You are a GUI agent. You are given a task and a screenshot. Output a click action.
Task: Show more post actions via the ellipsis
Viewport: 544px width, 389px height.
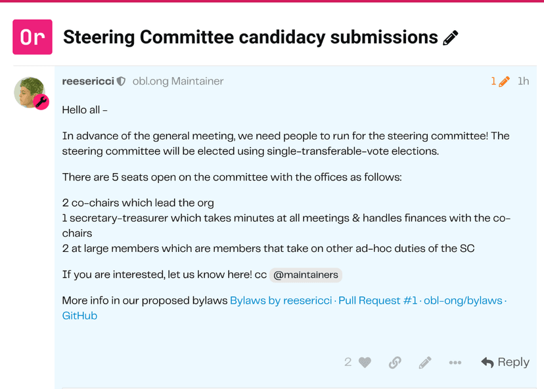click(455, 362)
